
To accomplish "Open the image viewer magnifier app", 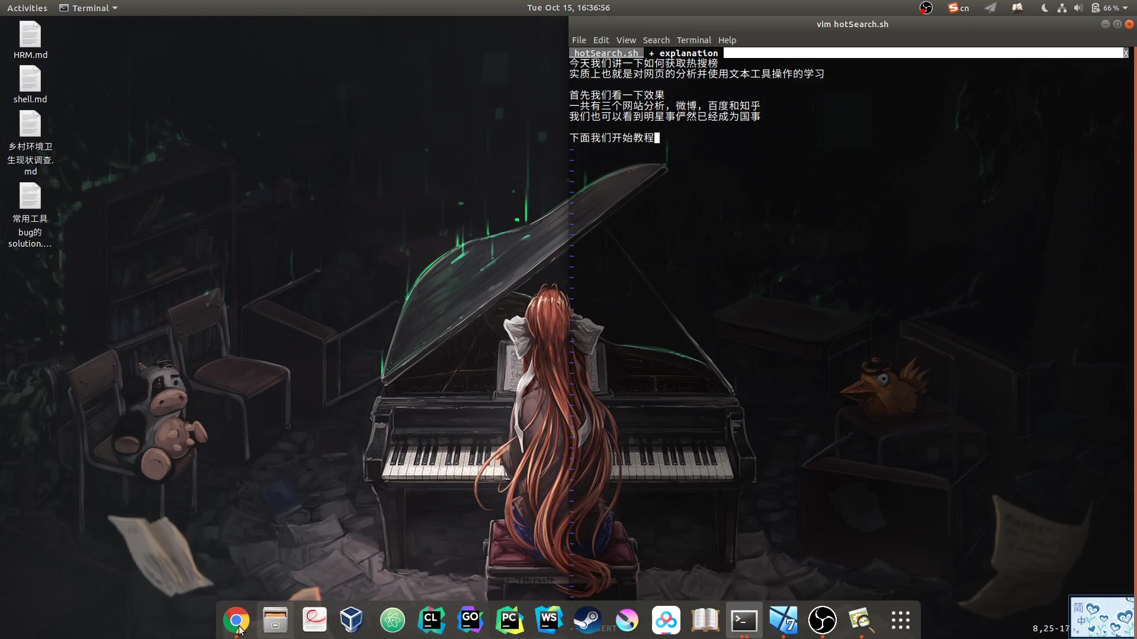I will (x=862, y=620).
